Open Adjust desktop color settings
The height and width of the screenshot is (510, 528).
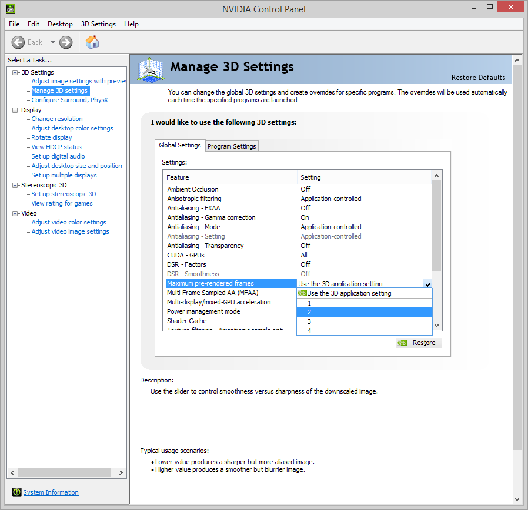[x=72, y=128]
